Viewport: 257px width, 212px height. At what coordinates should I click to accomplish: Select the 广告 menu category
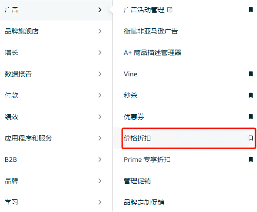pyautogui.click(x=56, y=10)
